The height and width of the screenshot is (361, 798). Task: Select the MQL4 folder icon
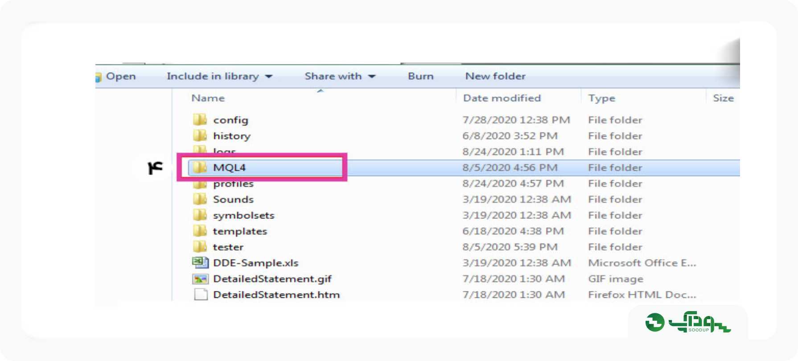[200, 167]
